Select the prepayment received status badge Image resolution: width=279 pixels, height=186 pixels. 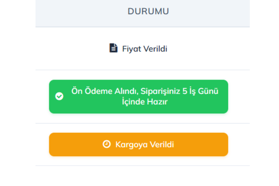(139, 97)
